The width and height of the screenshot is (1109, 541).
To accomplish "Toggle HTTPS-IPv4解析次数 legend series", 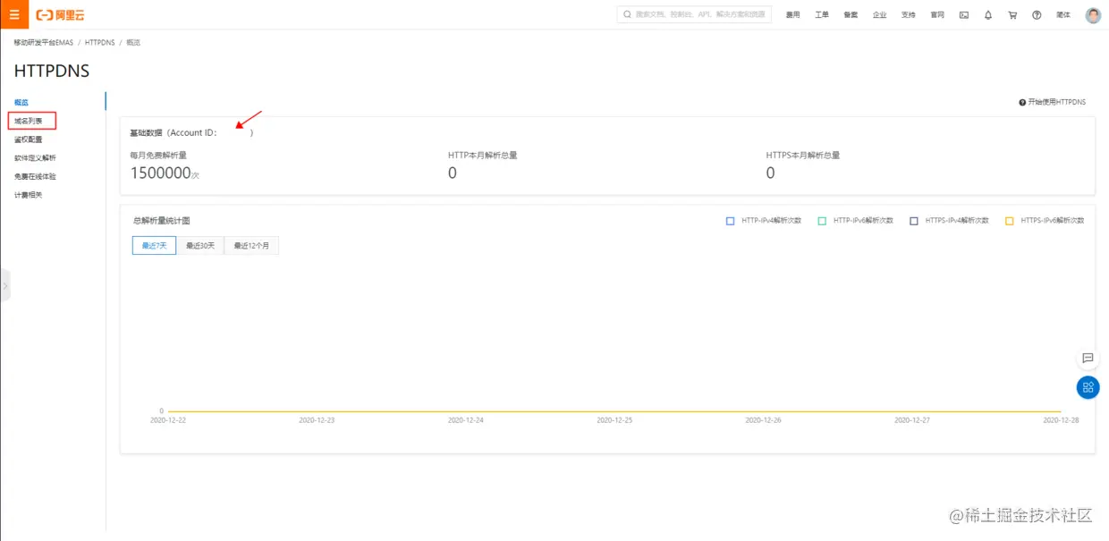I will point(950,221).
